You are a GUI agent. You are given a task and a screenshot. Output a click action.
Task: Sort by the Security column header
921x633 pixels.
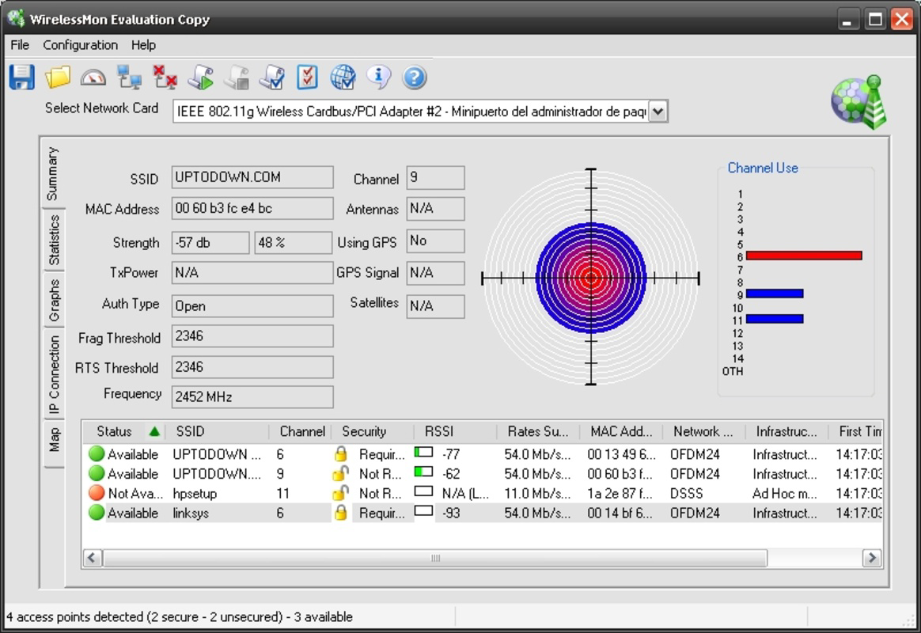coord(373,431)
